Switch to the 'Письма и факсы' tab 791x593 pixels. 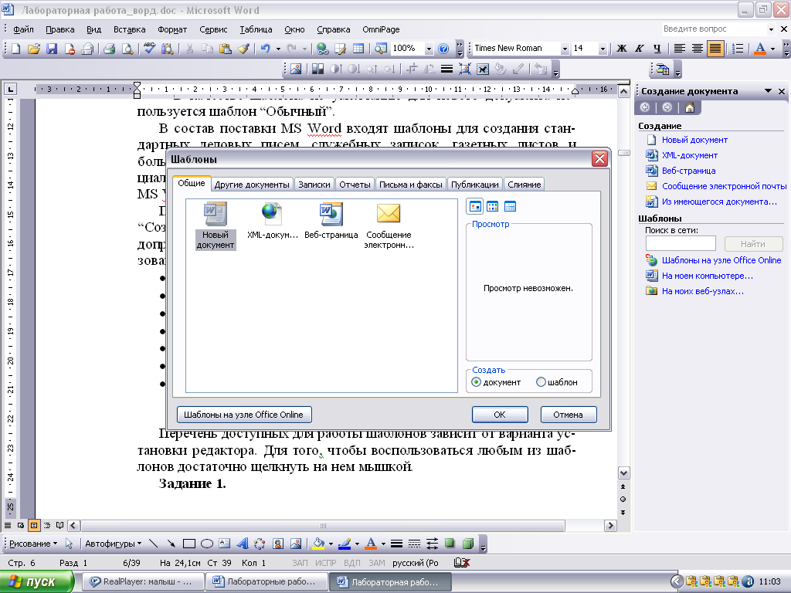(x=411, y=185)
